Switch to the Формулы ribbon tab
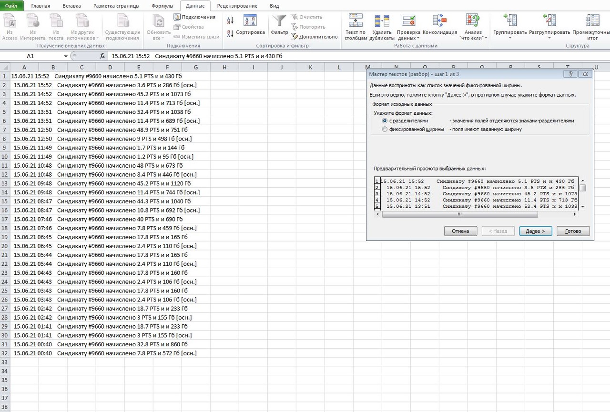Screen dimensions: 610x412 coord(163,6)
